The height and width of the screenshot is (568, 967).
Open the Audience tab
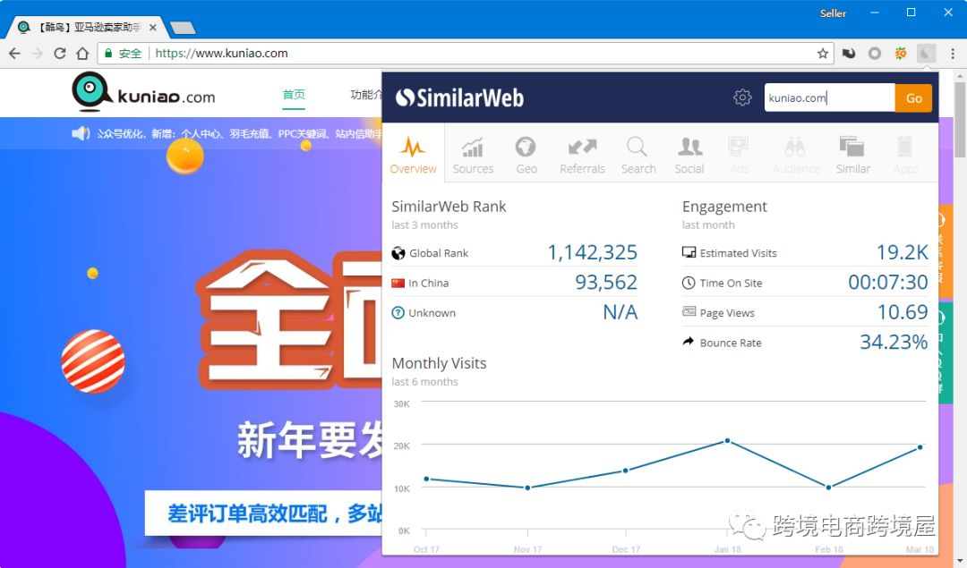[796, 156]
